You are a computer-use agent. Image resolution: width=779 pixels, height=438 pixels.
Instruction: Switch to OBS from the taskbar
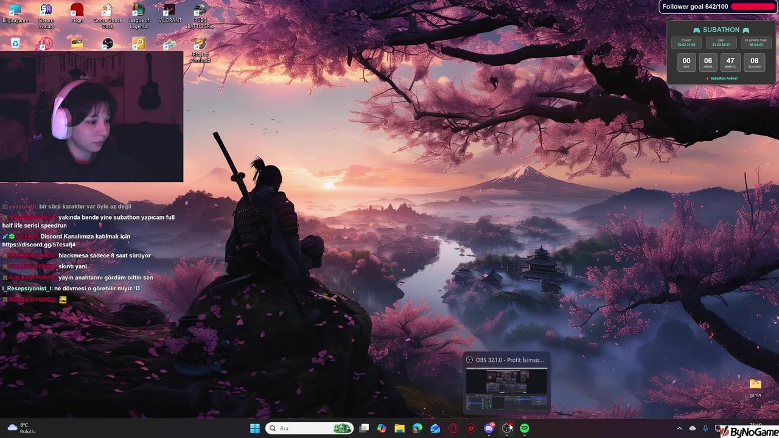506,428
